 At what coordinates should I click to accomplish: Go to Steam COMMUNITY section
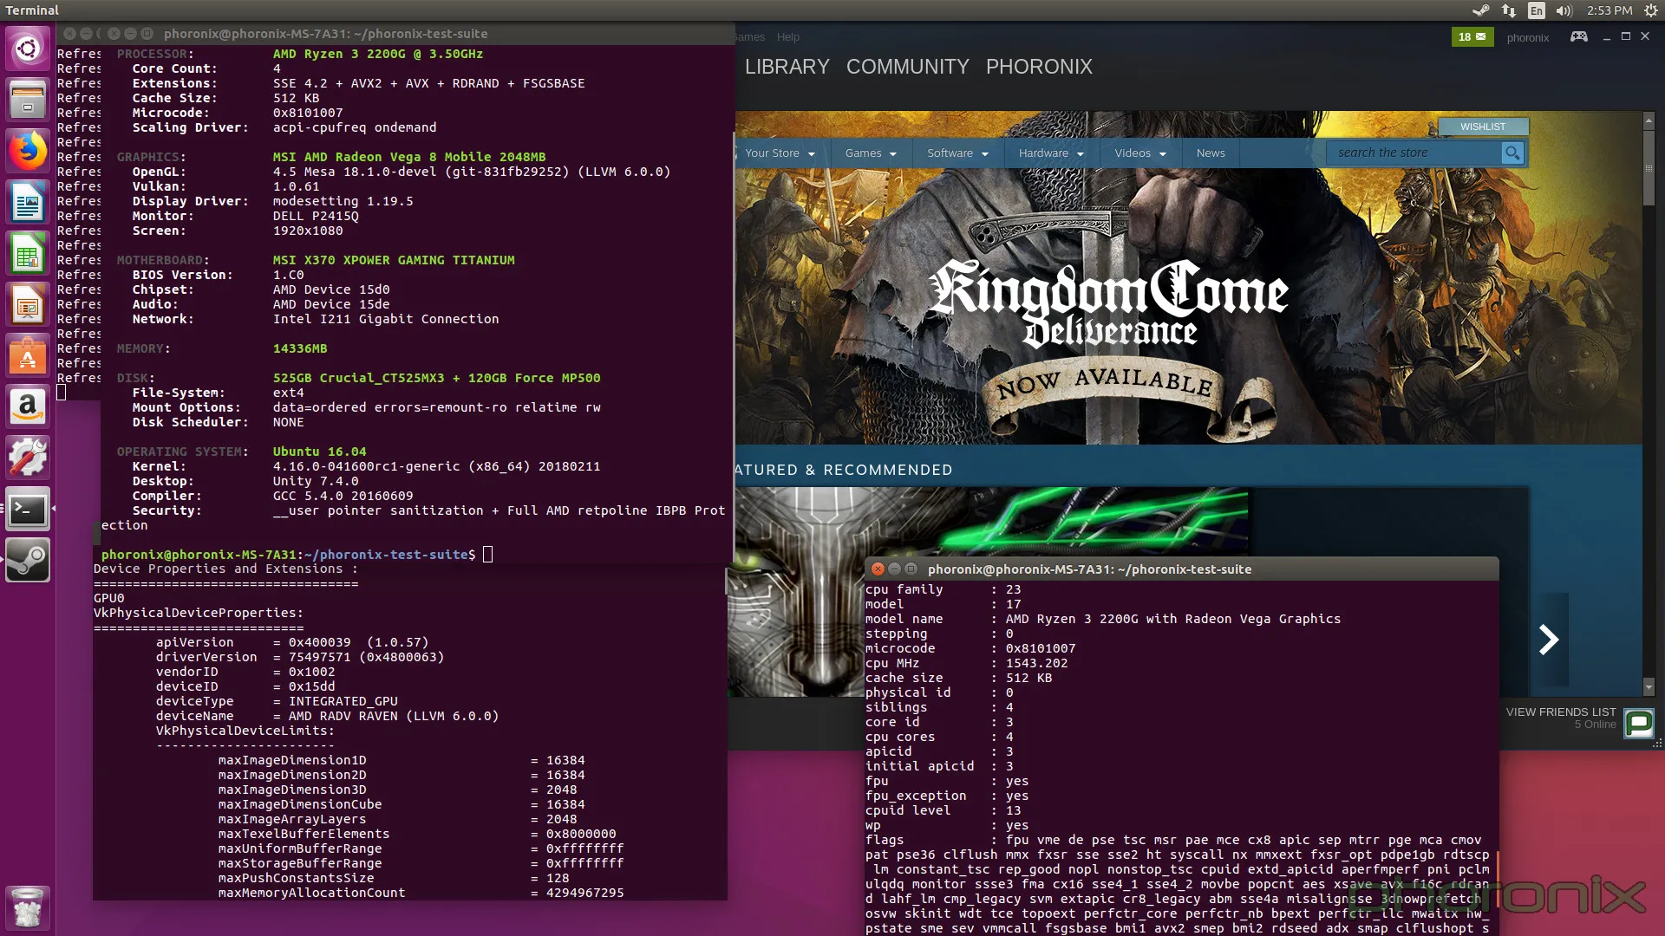click(907, 67)
